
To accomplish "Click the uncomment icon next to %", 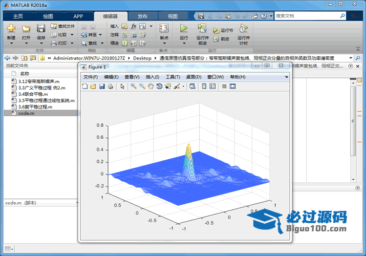I will 134,35.
